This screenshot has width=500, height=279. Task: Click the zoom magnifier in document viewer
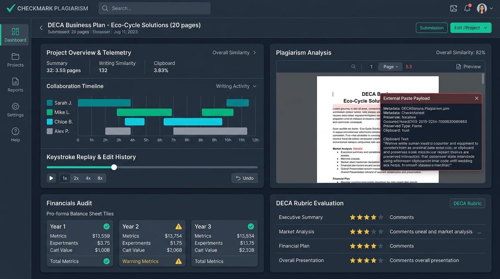353,67
